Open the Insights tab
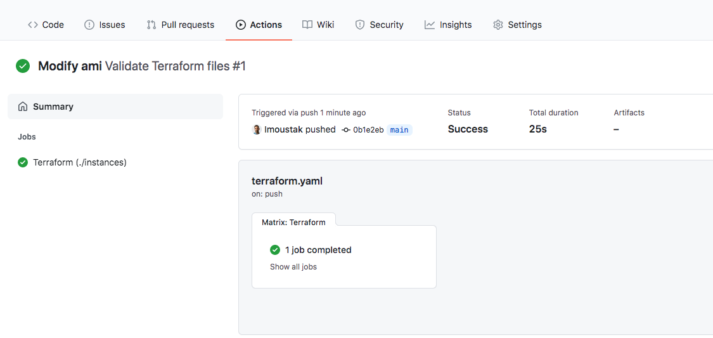Viewport: 713px width, 338px height. 448,25
